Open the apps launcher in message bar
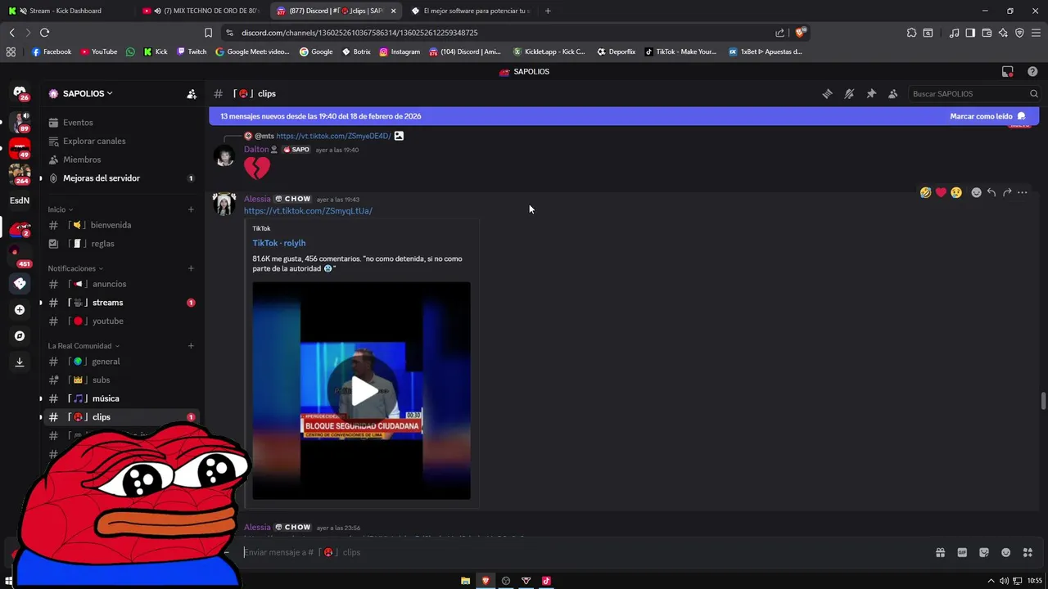The width and height of the screenshot is (1048, 589). [1028, 553]
